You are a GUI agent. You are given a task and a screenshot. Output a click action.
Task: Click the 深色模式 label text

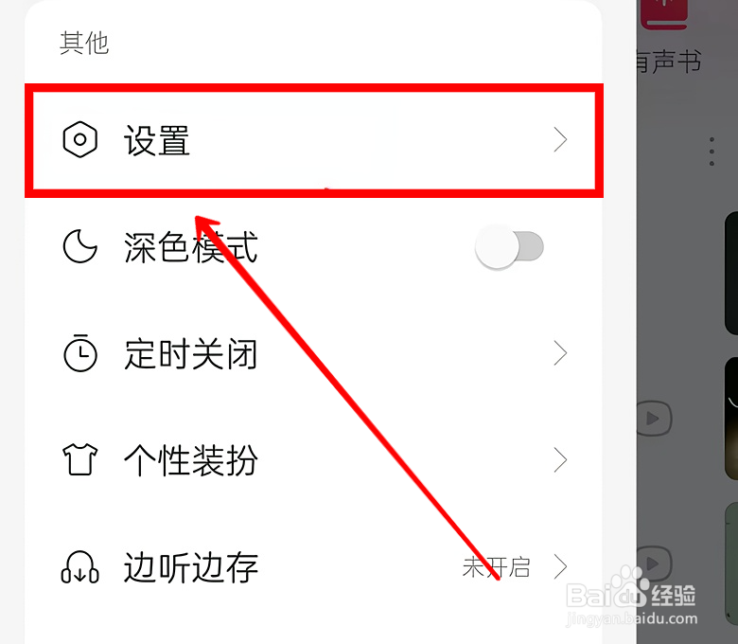click(190, 247)
